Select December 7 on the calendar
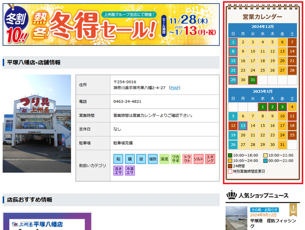305x230 pixels. pyautogui.click(x=292, y=42)
